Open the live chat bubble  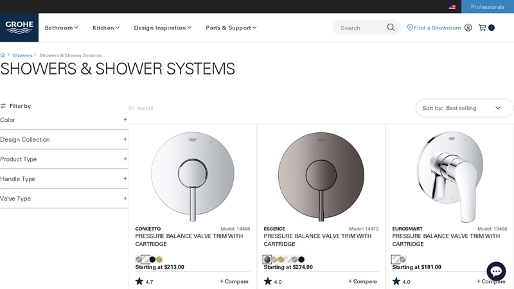496,271
